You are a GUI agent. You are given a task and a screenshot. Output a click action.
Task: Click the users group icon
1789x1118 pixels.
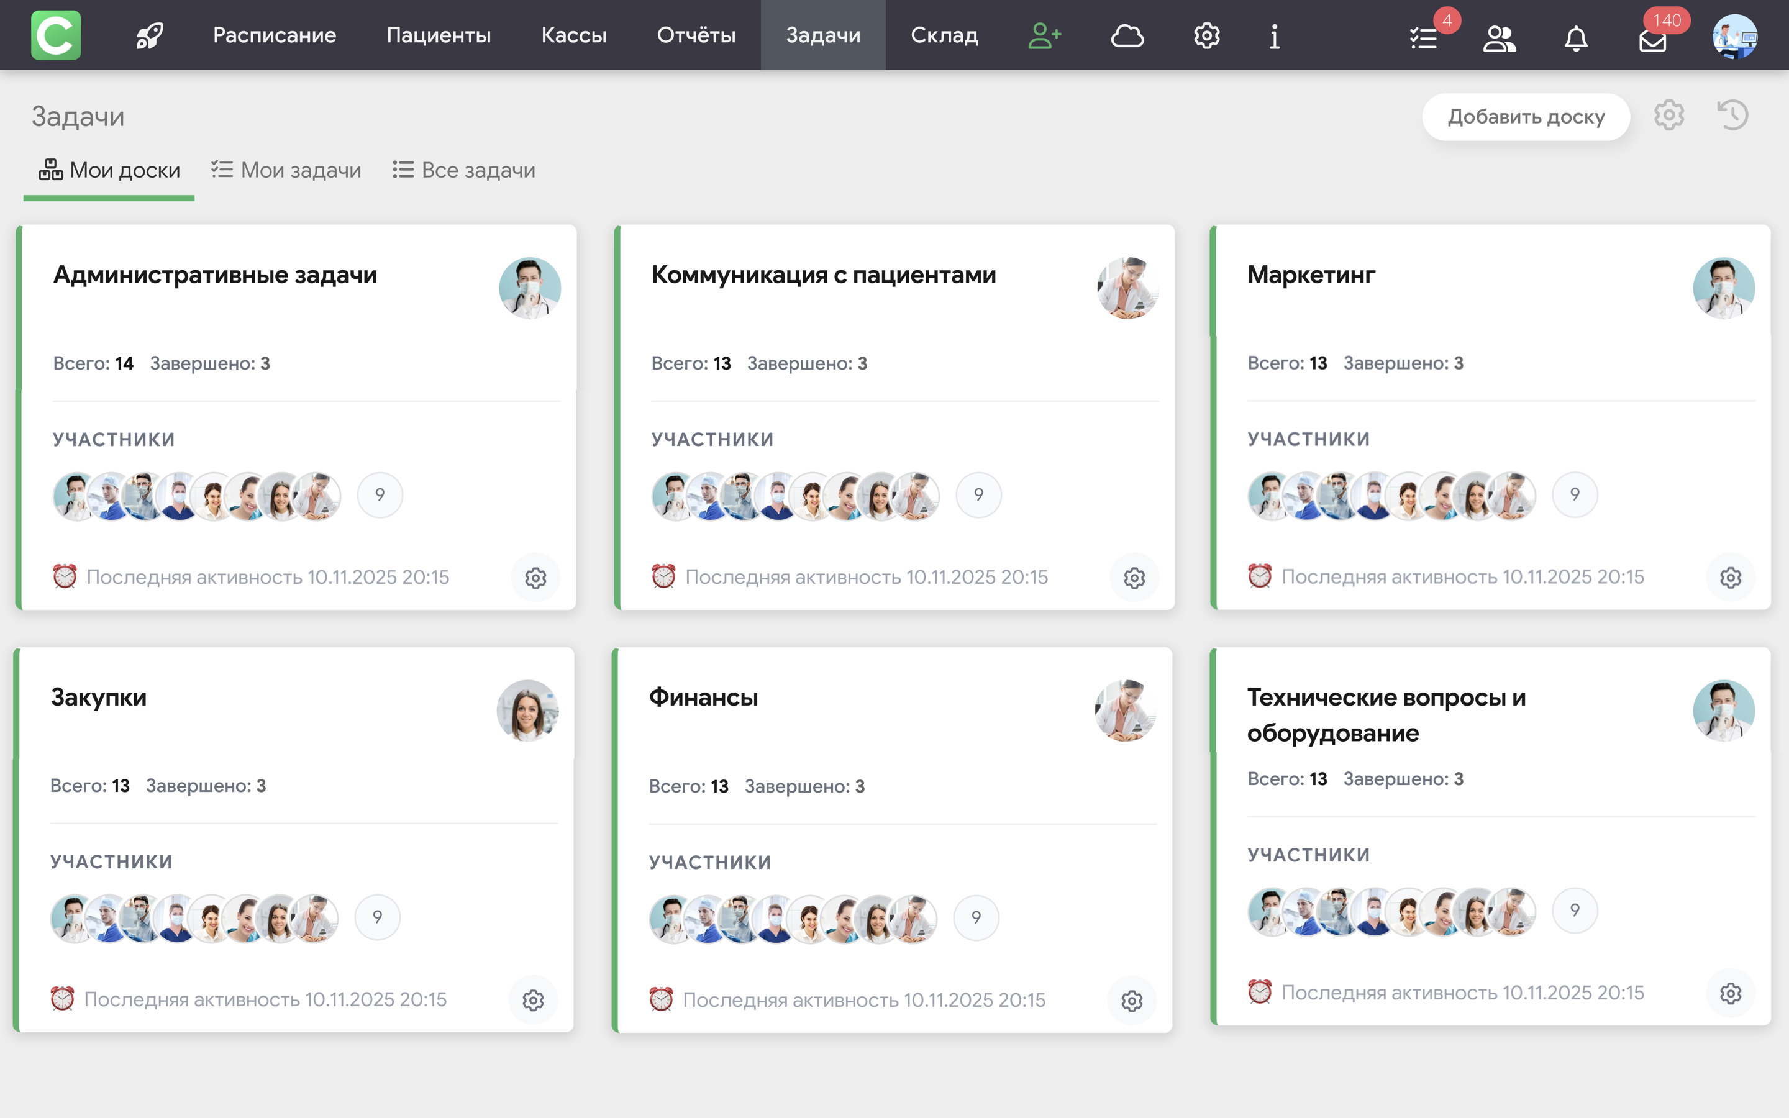(1499, 38)
